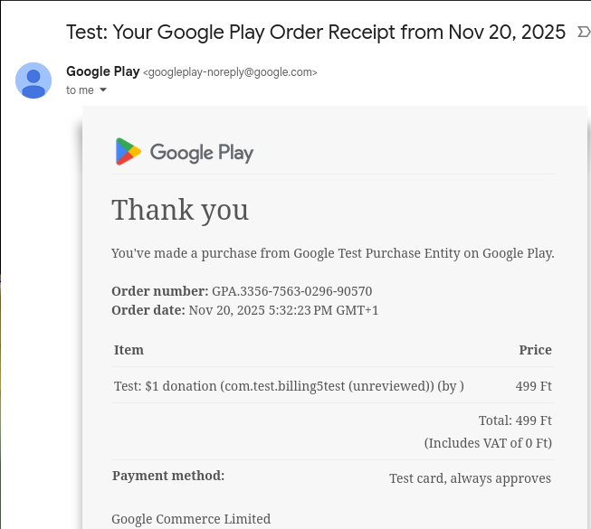The width and height of the screenshot is (591, 529).
Task: Click the sender's profile avatar
Action: pos(33,80)
